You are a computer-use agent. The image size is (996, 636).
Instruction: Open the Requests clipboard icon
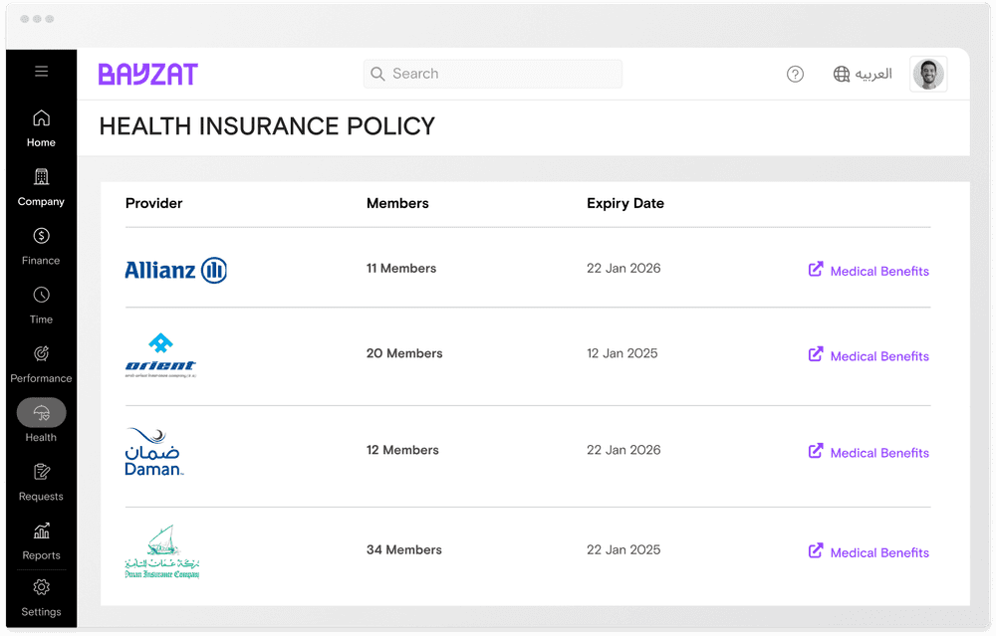[x=41, y=472]
